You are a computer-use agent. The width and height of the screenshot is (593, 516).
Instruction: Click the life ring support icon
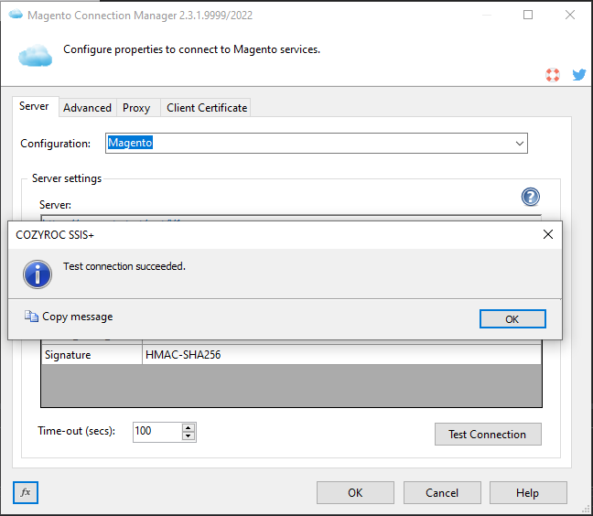(553, 74)
